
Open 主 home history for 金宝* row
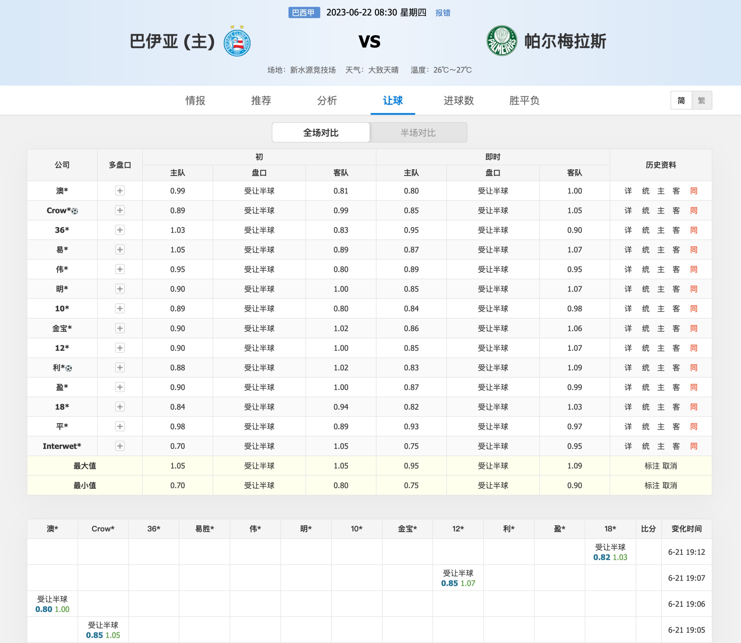[x=661, y=328]
